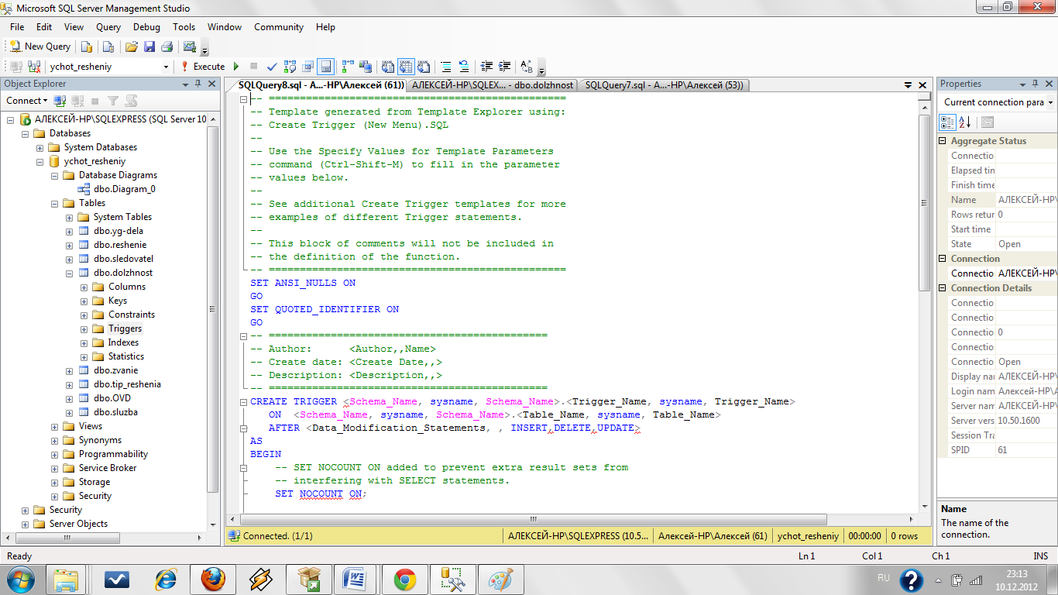Toggle IntelliSense enabled button
The image size is (1058, 595).
(x=326, y=67)
